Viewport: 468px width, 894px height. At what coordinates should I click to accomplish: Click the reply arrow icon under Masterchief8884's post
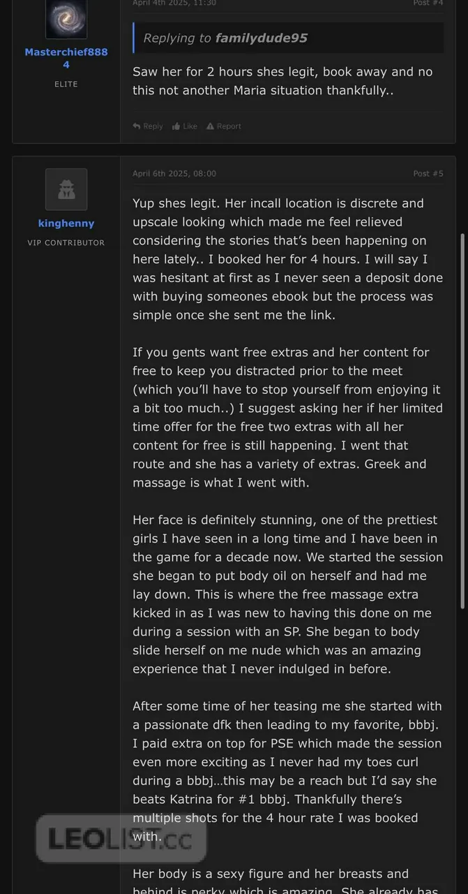(x=137, y=126)
